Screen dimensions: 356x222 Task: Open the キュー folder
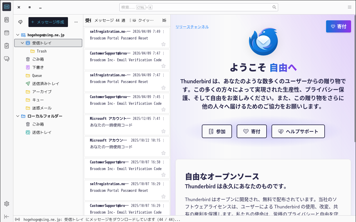[x=48, y=100]
